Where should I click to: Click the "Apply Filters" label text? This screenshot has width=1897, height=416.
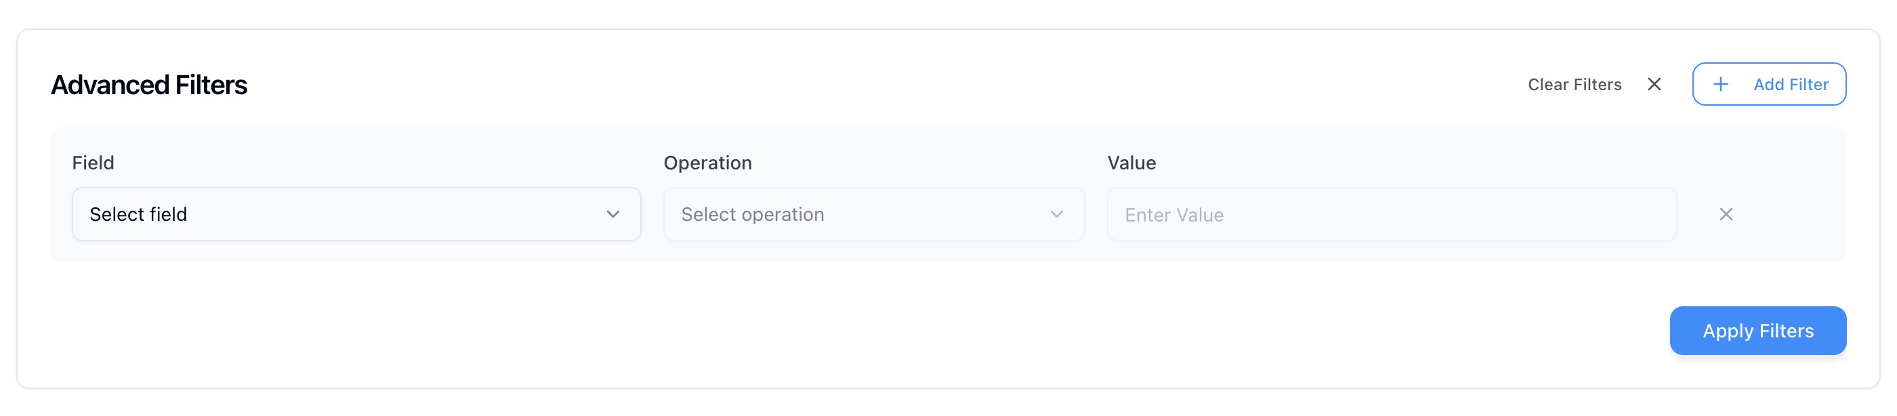tap(1758, 331)
